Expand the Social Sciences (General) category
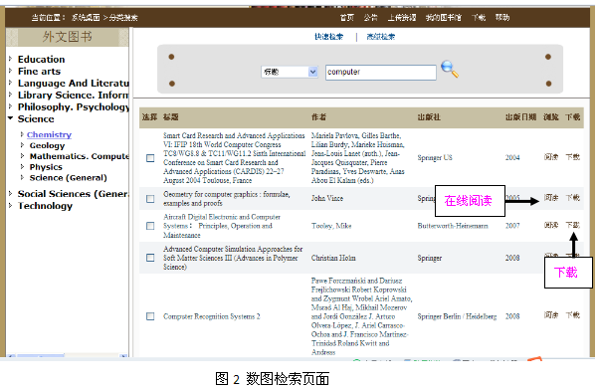Screen dimensions: 598x389 11,193
